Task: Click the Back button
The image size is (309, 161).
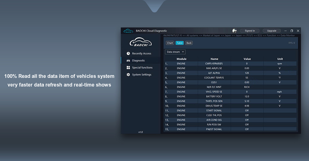Action: point(189,43)
